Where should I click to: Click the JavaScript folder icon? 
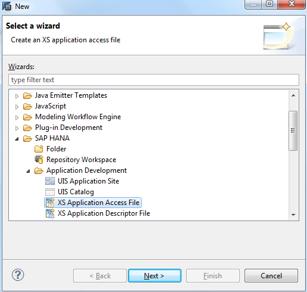27,107
